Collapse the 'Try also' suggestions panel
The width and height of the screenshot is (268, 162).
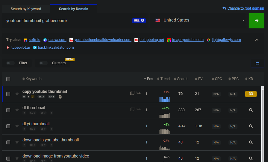[256, 40]
